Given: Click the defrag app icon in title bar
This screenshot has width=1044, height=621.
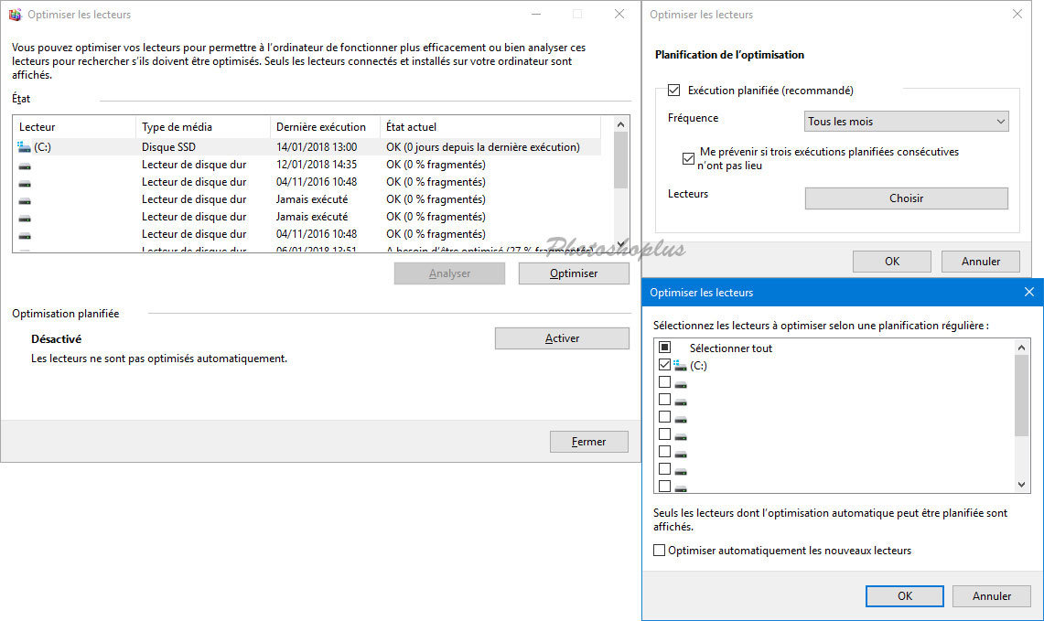Looking at the screenshot, I should 15,15.
